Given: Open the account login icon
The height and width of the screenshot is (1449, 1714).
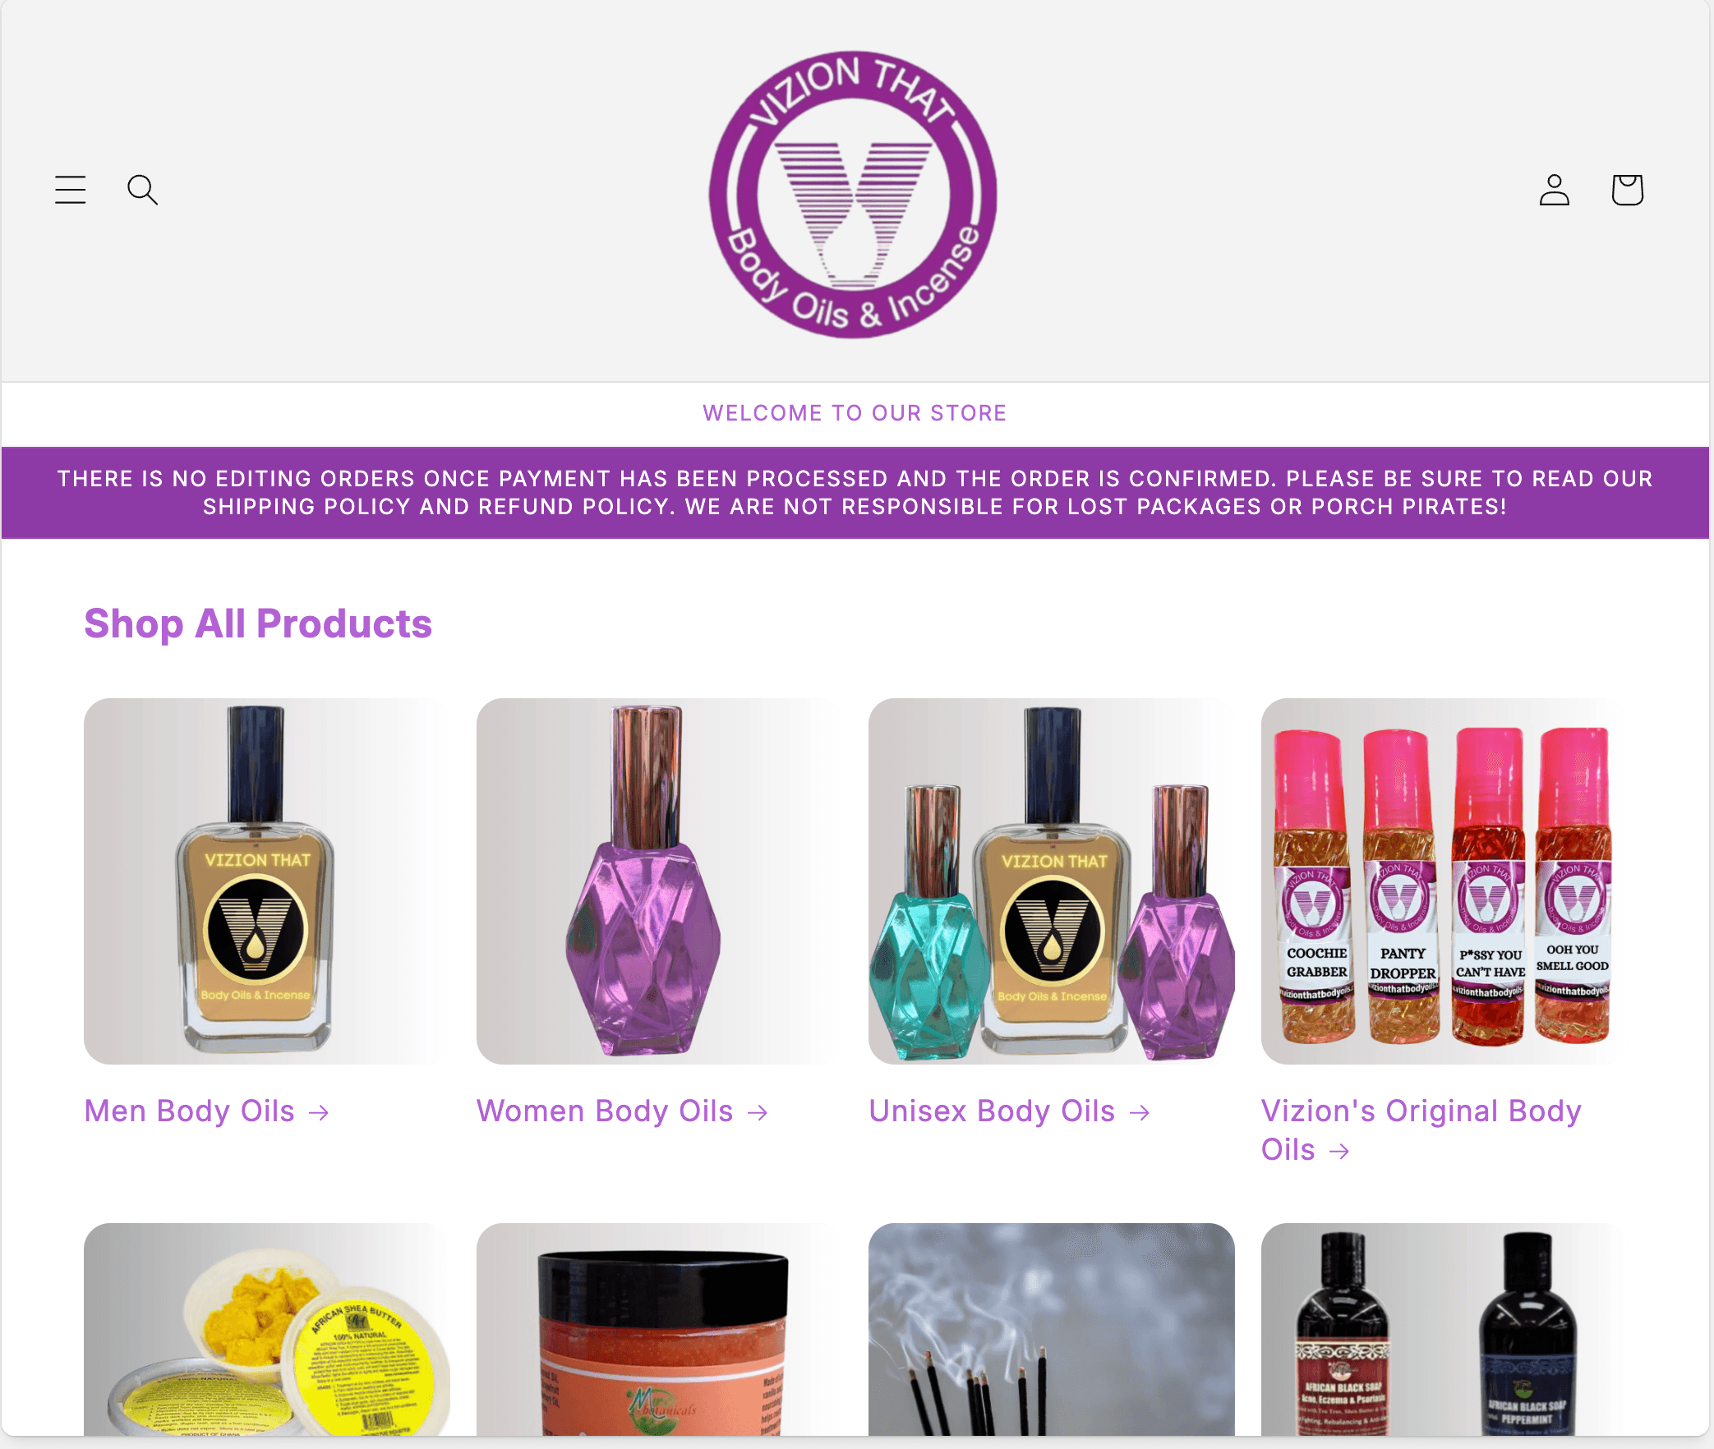Looking at the screenshot, I should point(1555,190).
